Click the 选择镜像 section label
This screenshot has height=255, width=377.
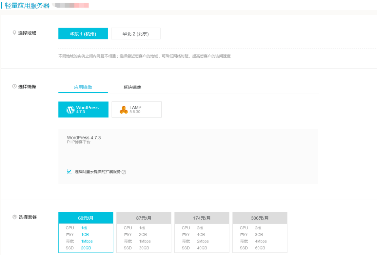(27, 86)
